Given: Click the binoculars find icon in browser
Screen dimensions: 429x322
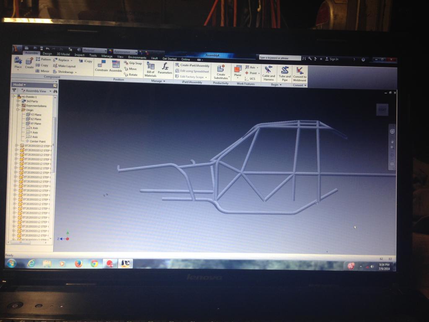Looking at the screenshot, I should [x=55, y=91].
